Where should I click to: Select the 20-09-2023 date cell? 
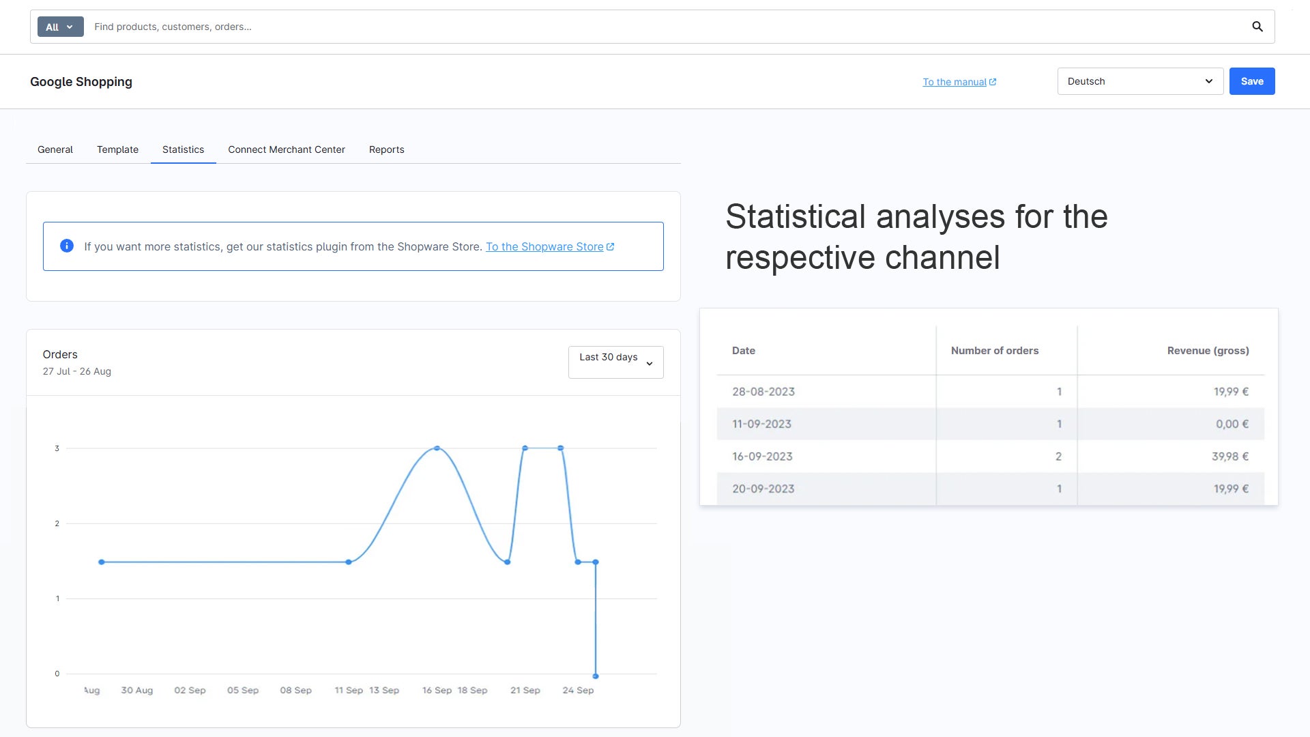coord(763,489)
